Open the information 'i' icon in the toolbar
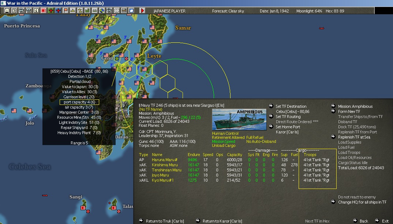Screen dimensions: 393x224 point(36,11)
